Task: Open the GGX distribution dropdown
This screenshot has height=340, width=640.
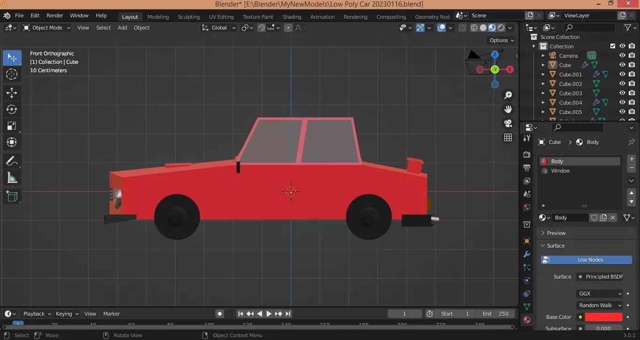Action: tap(600, 294)
